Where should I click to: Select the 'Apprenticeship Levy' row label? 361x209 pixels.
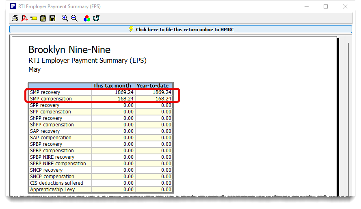tap(52, 190)
